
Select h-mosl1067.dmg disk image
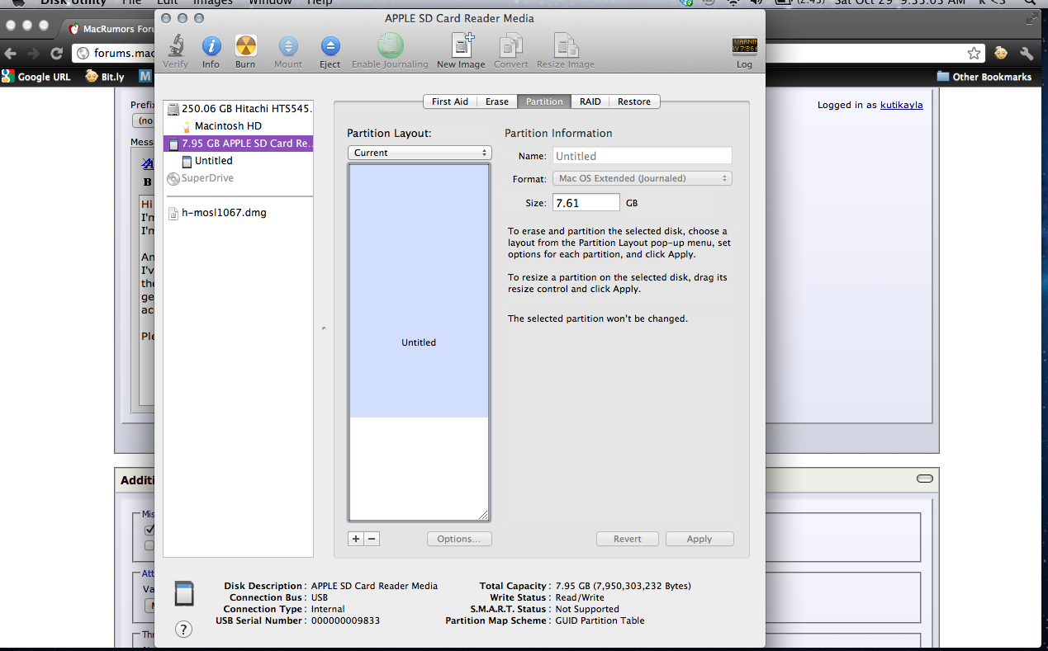(224, 213)
